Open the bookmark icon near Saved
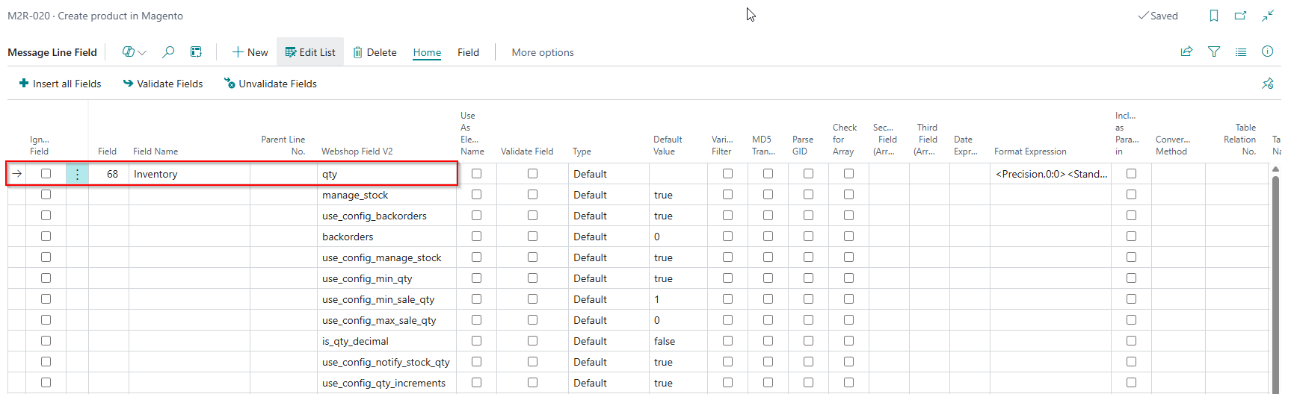This screenshot has height=394, width=1294. 1214,16
